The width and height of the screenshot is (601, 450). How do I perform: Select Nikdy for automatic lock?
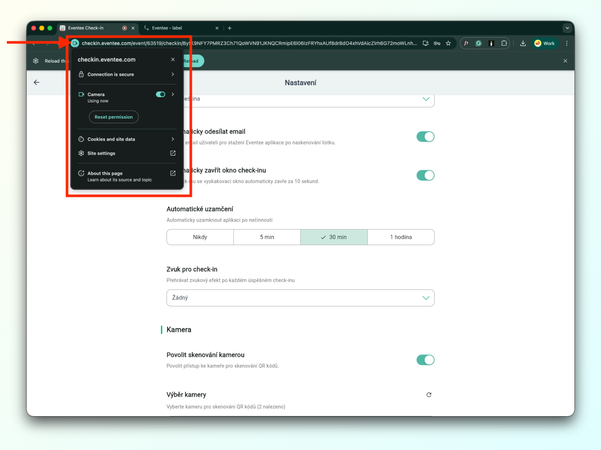coord(200,237)
